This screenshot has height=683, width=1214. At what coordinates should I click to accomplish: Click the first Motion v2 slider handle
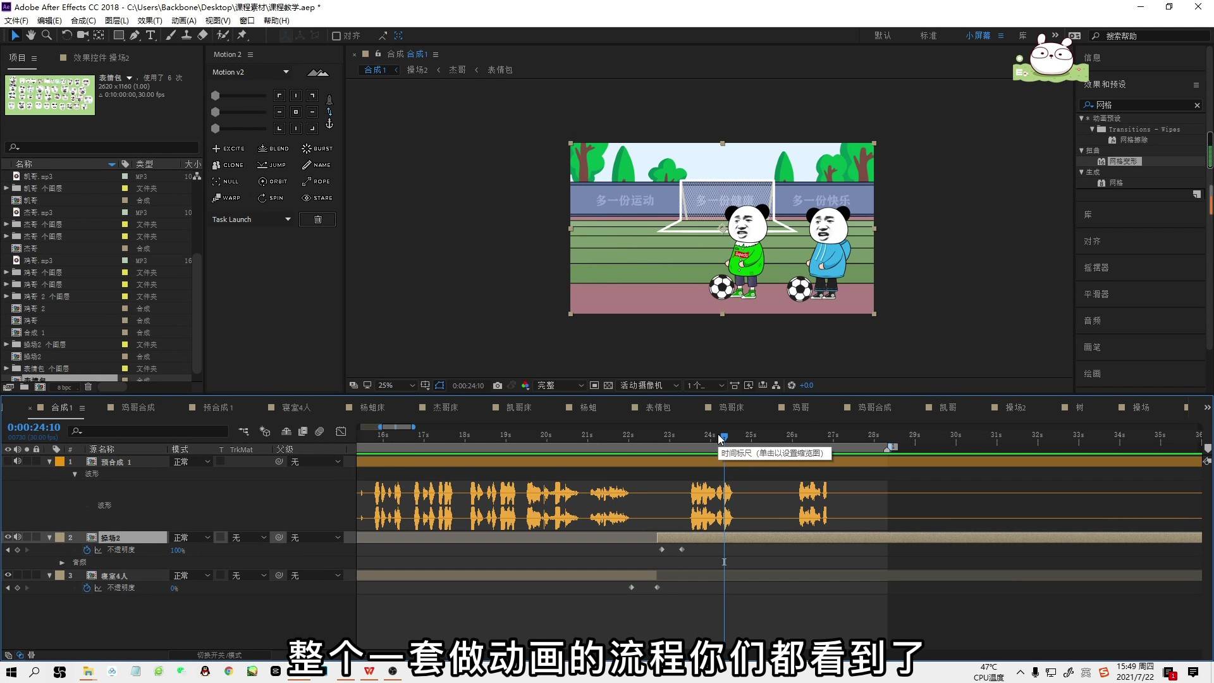[x=215, y=95]
